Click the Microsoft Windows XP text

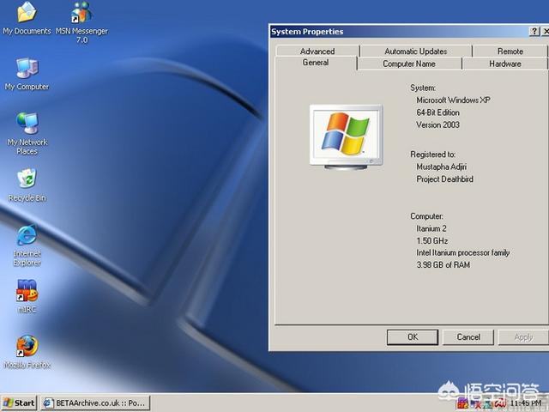tap(453, 100)
